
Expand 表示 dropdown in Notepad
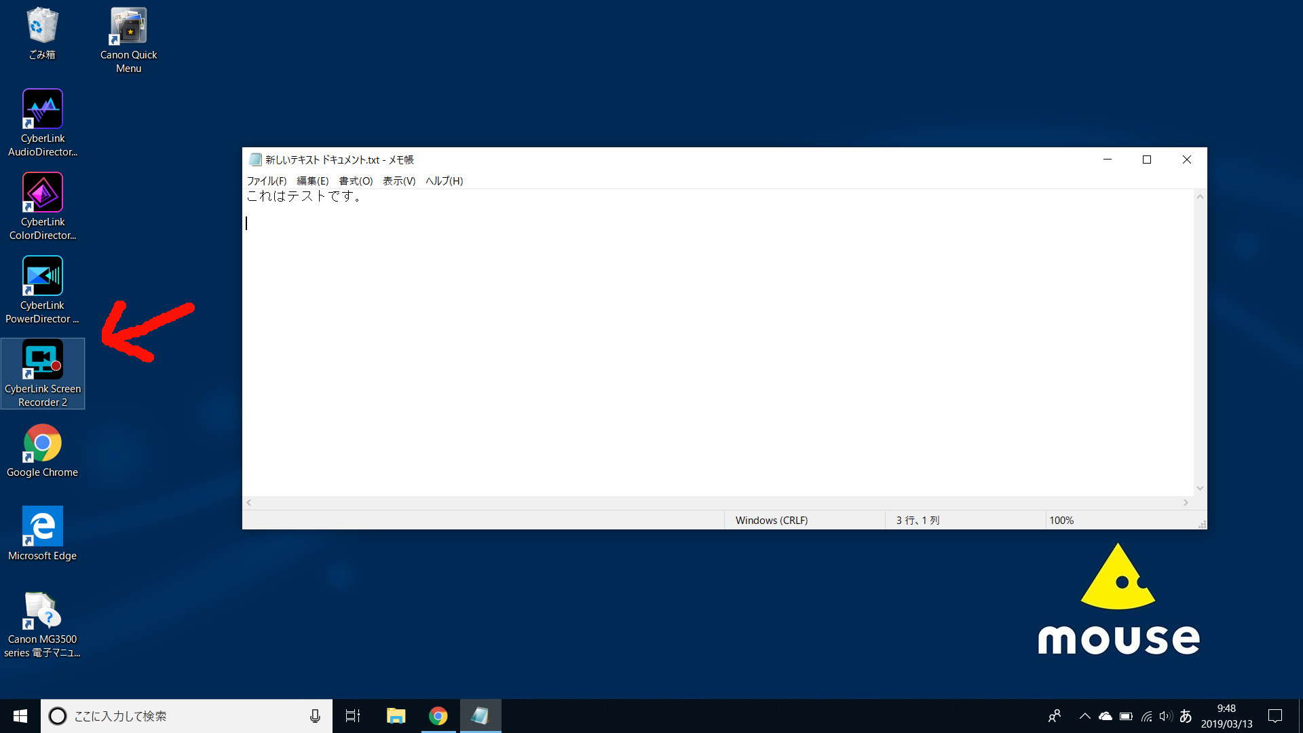[396, 181]
